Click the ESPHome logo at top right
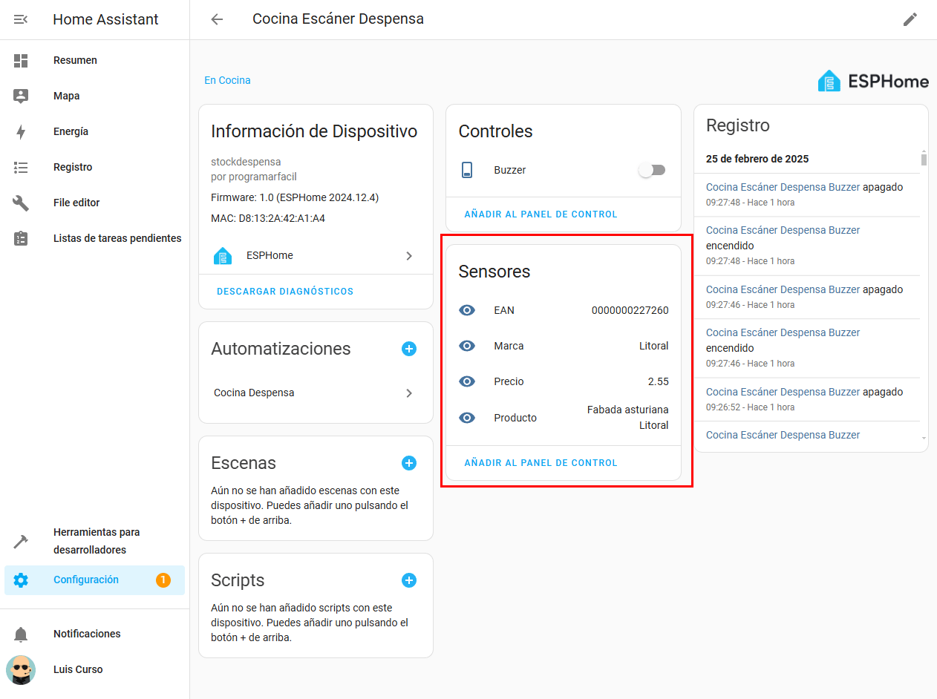 point(873,81)
